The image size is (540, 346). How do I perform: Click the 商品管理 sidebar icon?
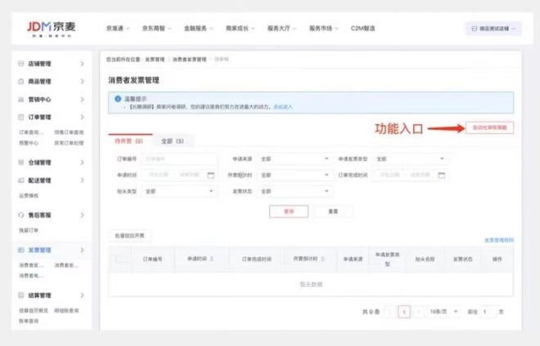pyautogui.click(x=20, y=82)
